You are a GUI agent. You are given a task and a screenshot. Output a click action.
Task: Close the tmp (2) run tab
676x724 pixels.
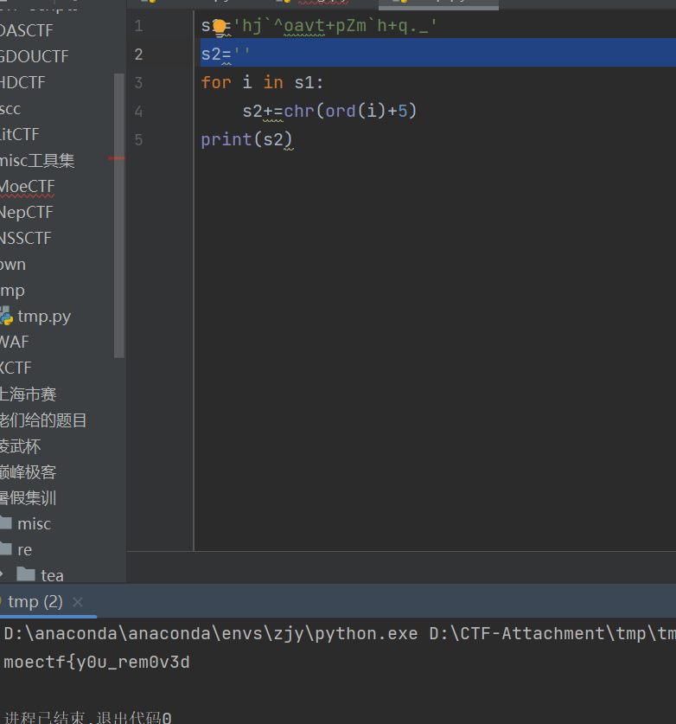(x=78, y=601)
